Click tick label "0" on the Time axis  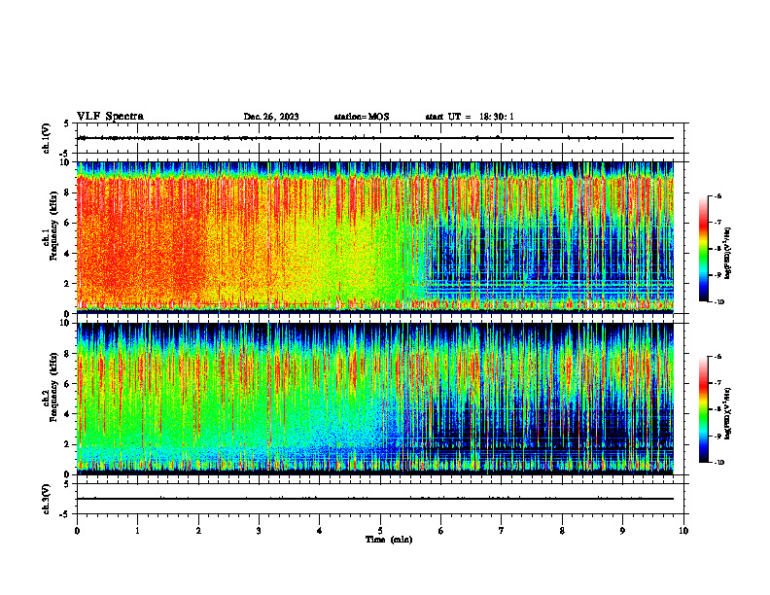click(77, 531)
